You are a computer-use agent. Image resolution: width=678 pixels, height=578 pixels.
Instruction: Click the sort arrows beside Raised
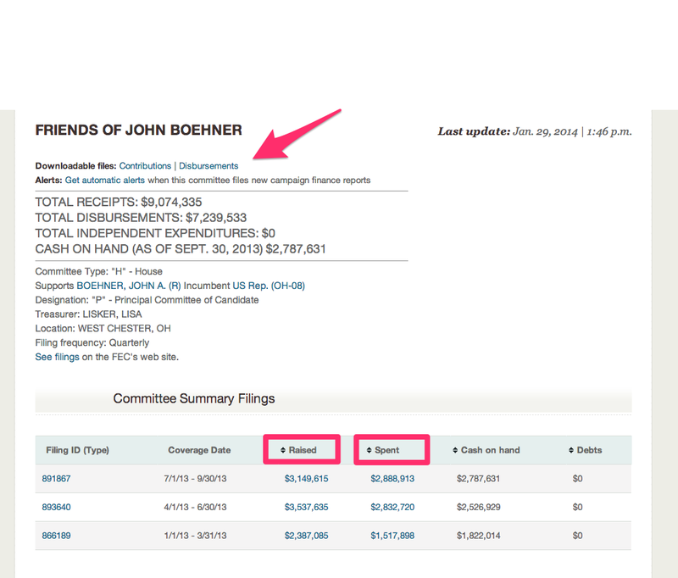[283, 450]
